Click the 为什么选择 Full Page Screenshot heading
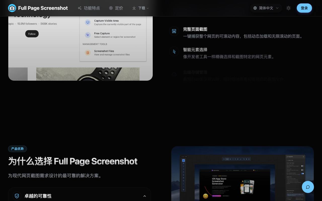 point(73,161)
